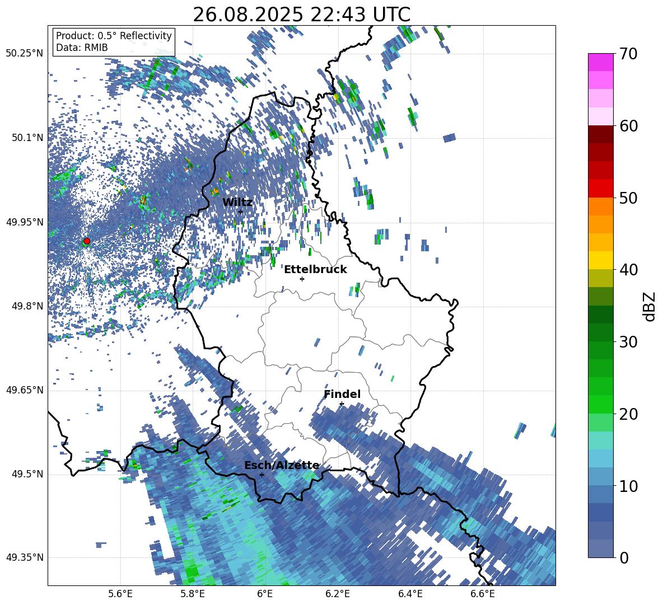Click the 50.25°N latitude label
The height and width of the screenshot is (605, 663).
click(x=25, y=54)
